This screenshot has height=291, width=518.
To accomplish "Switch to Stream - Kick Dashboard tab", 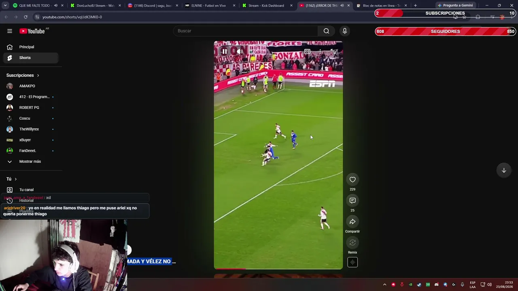I will tap(266, 6).
